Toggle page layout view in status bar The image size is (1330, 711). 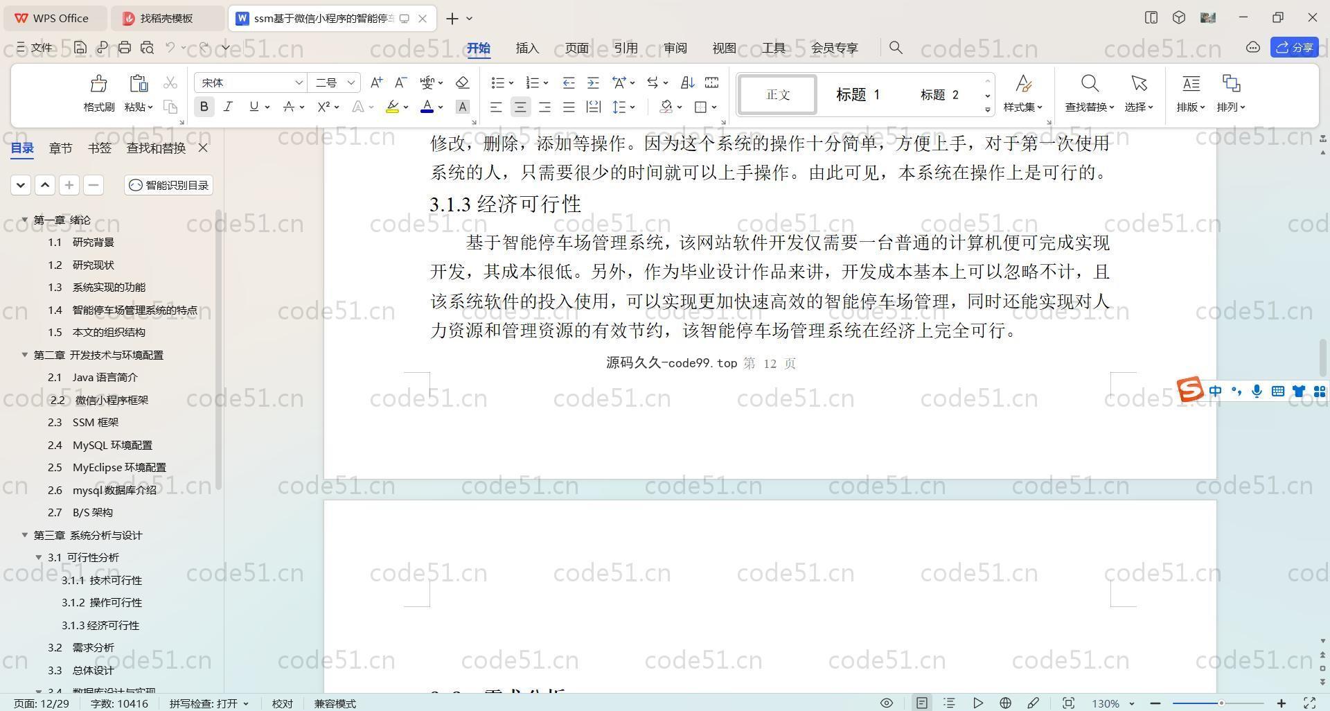(921, 703)
